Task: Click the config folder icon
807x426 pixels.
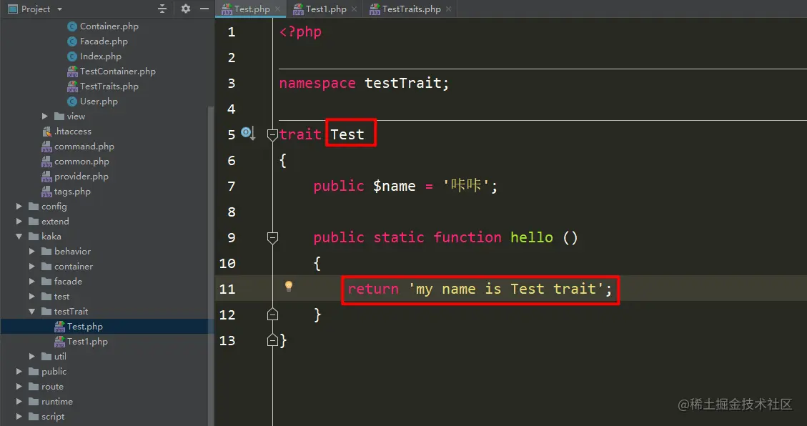Action: (x=34, y=207)
